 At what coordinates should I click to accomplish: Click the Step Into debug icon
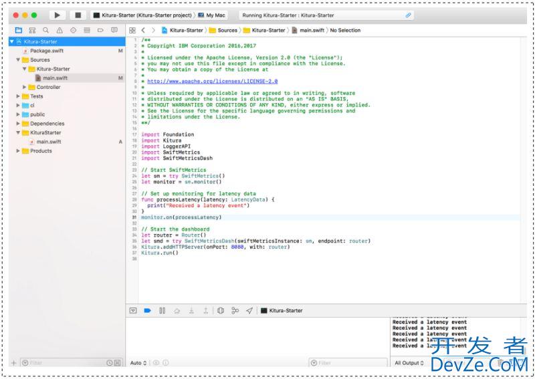click(x=191, y=310)
